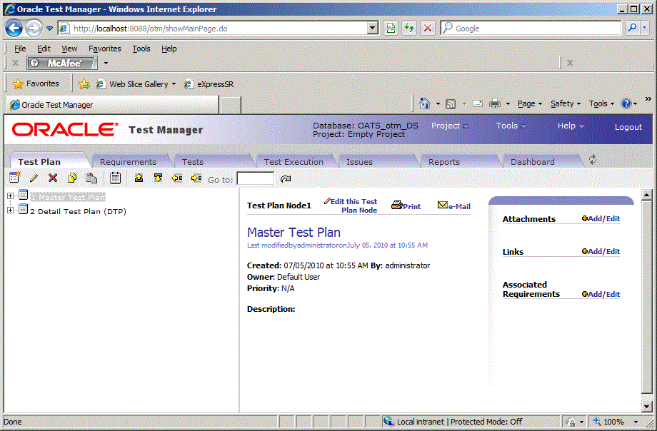Open the Project dropdown in the header
Screen dimensions: 657x431
click(450, 126)
